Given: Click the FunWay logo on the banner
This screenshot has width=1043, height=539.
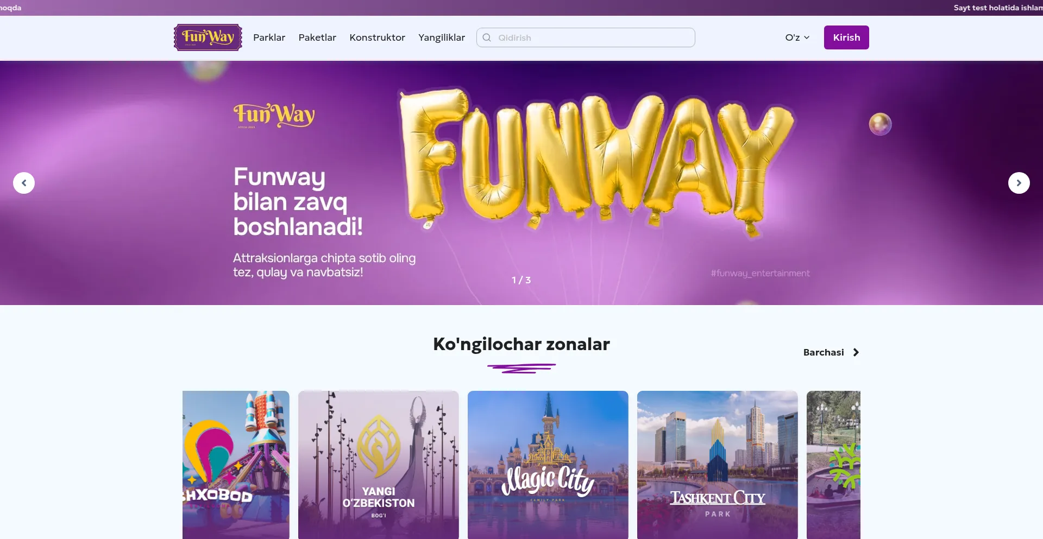Looking at the screenshot, I should [274, 116].
